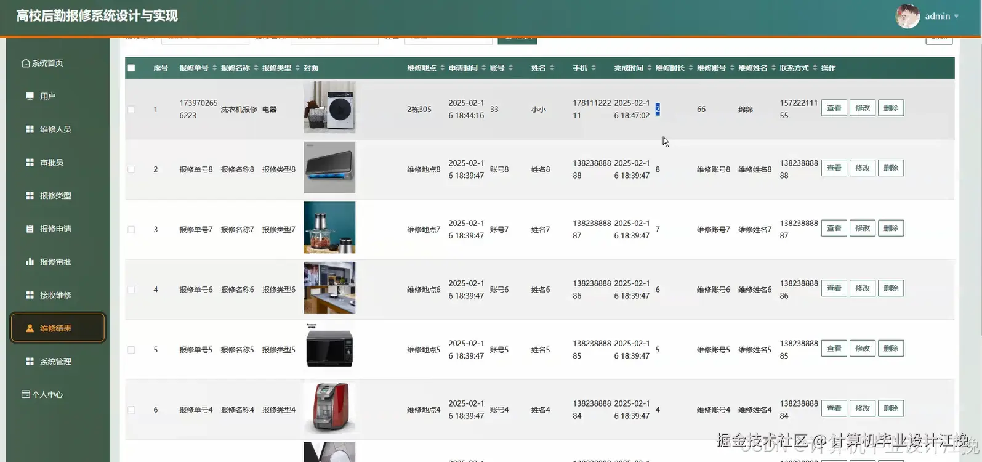Click 查看 on the 报修单号6 row
Viewport: 982px width, 462px height.
(834, 288)
